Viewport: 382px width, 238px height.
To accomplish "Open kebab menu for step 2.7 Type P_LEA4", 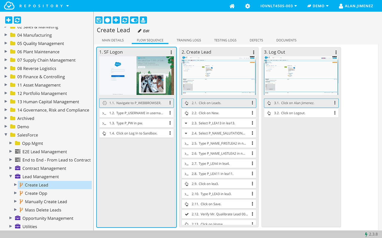I will [252, 164].
